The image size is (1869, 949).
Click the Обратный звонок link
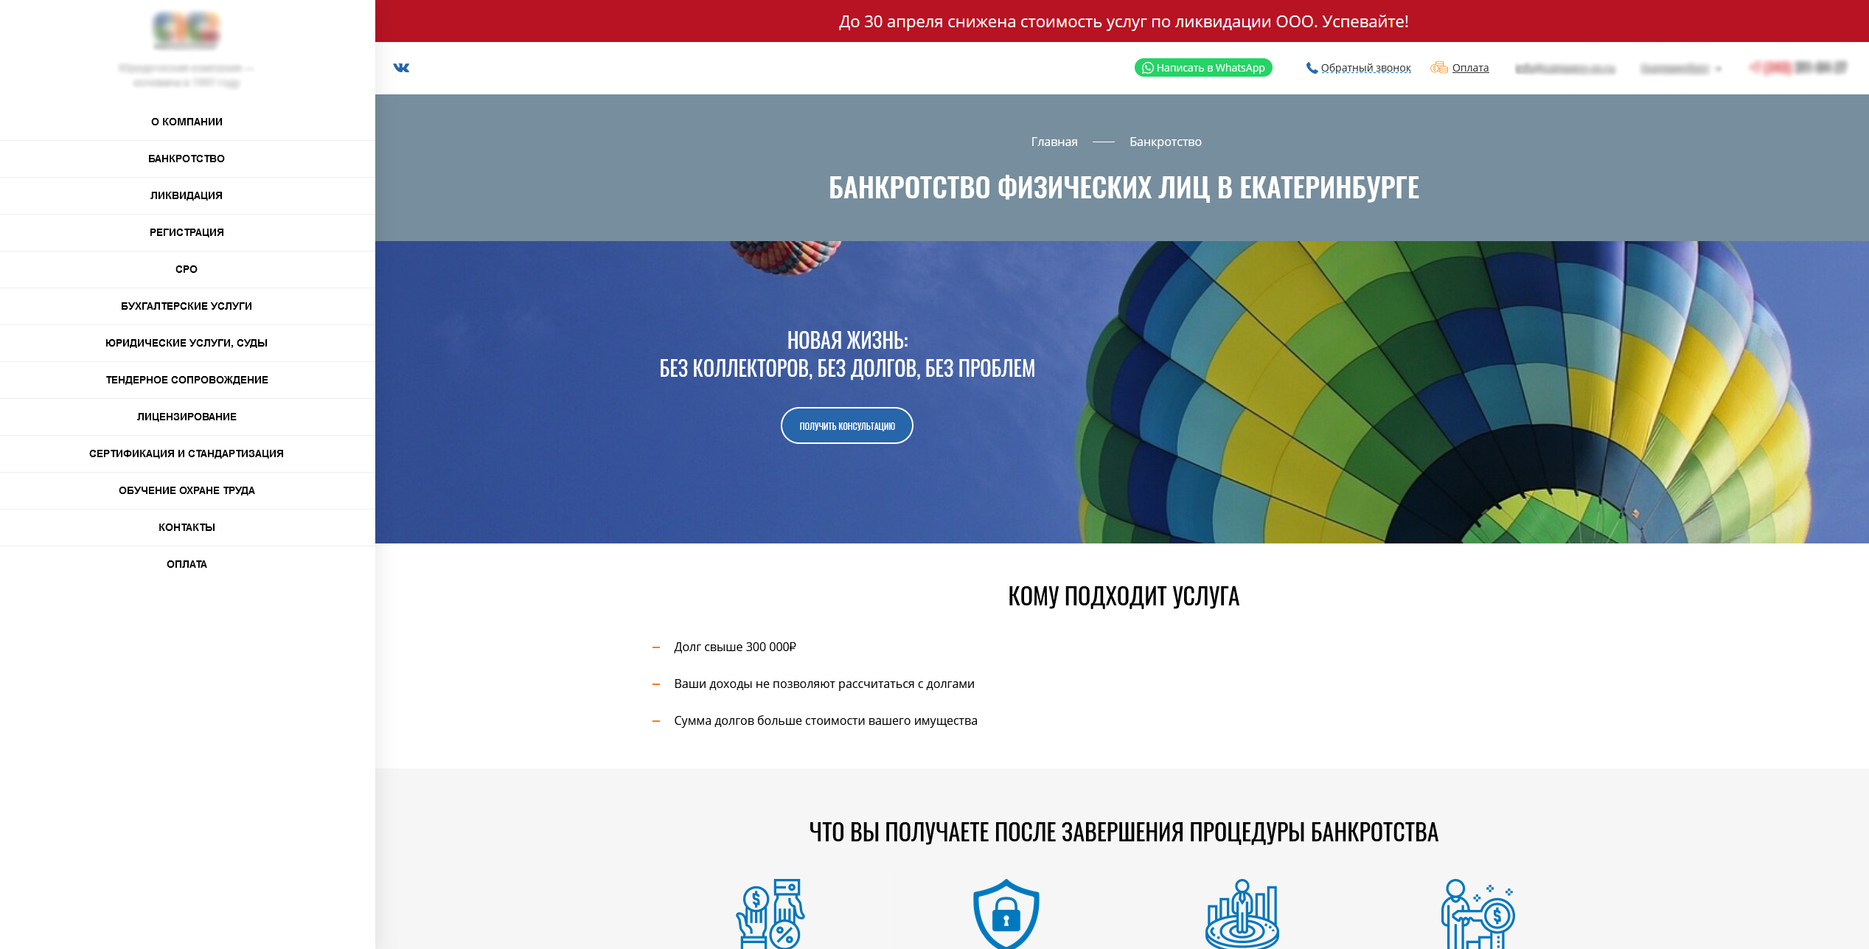point(1365,68)
